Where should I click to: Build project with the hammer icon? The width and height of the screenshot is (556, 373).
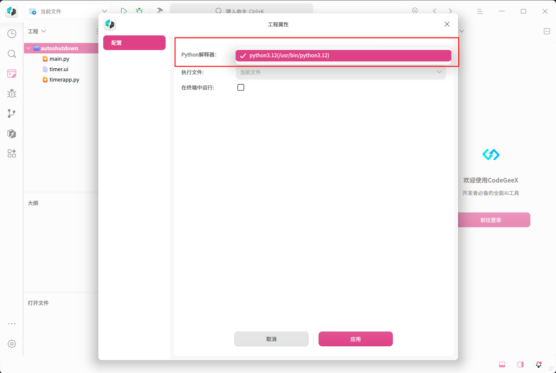(160, 11)
